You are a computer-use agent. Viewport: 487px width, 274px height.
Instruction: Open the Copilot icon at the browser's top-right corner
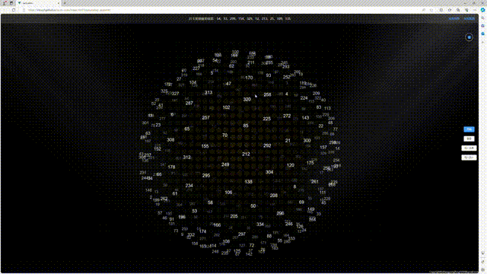483,10
